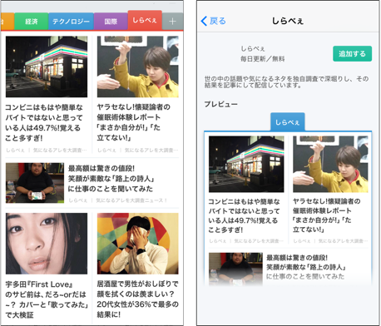Screen dimensions: 381x326
Task: Switch to the テクノロジー tab
Action: pos(71,22)
